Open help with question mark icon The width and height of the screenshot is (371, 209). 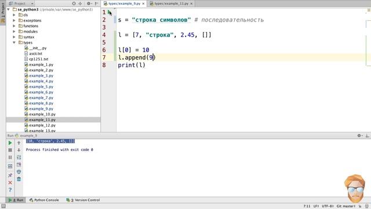click(x=10, y=190)
